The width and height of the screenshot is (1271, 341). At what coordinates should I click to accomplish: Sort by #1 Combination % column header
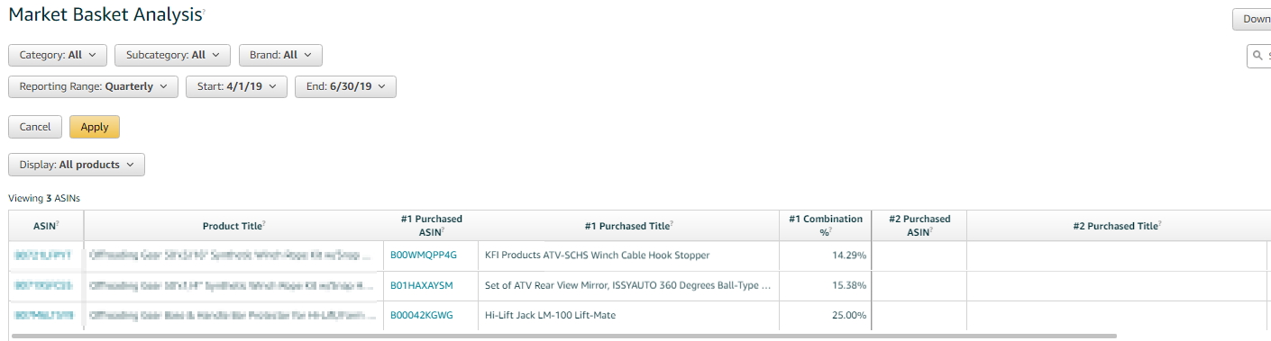[x=826, y=225]
